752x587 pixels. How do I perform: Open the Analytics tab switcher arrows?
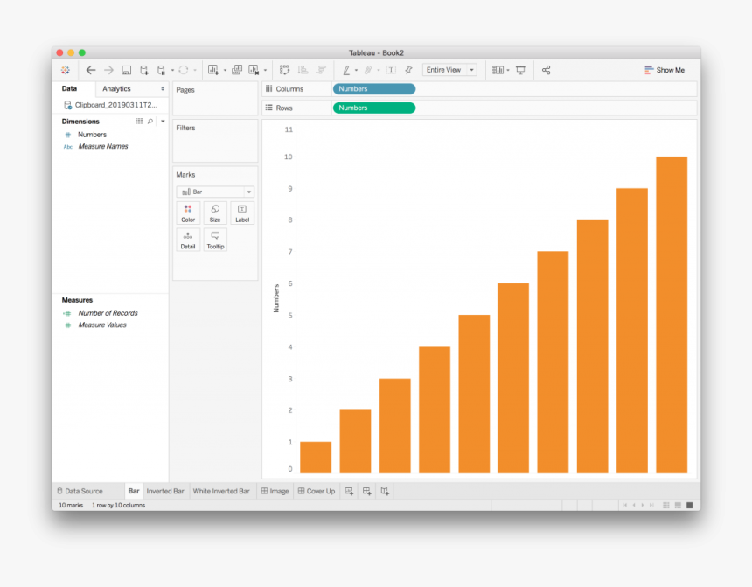click(163, 89)
